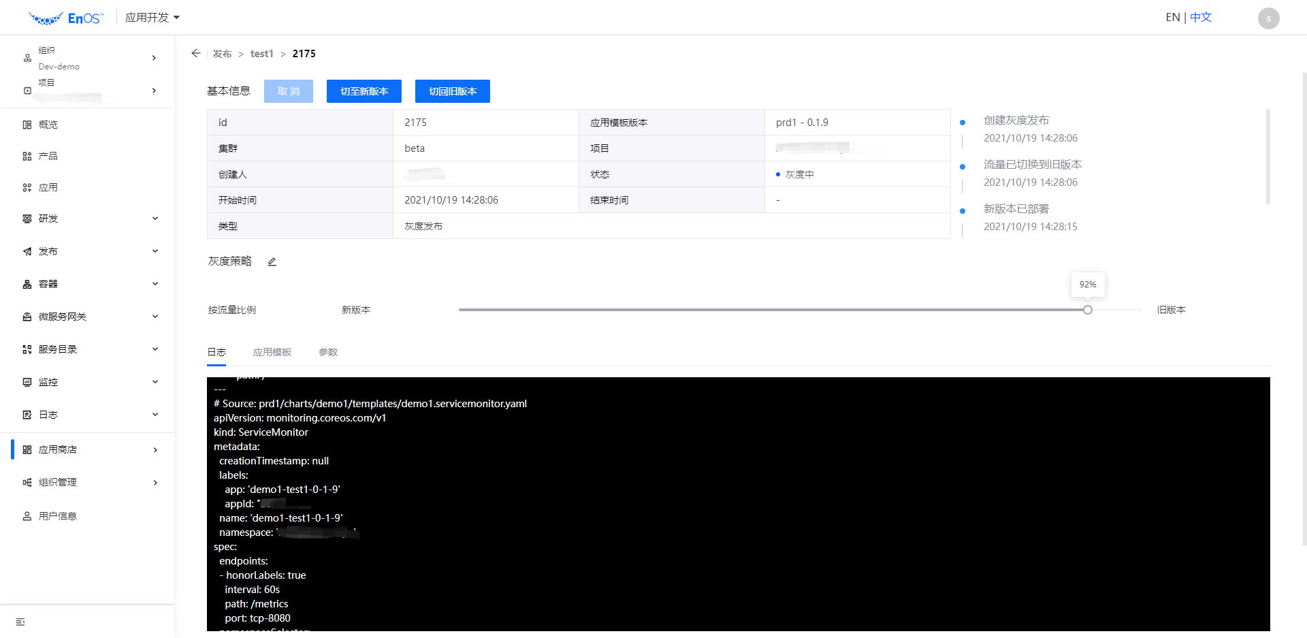Open the 参数 tab
The height and width of the screenshot is (638, 1307).
(328, 352)
